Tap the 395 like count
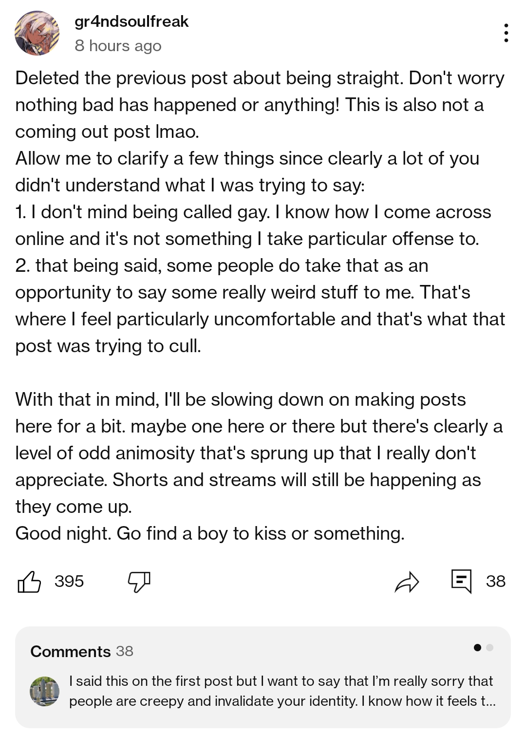 tap(69, 581)
